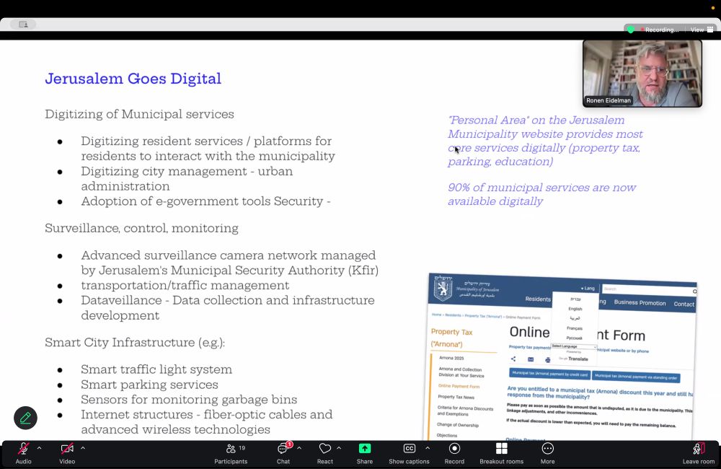Image resolution: width=721 pixels, height=469 pixels.
Task: Click the Home breadcrumb on the webpage
Action: pos(436,315)
